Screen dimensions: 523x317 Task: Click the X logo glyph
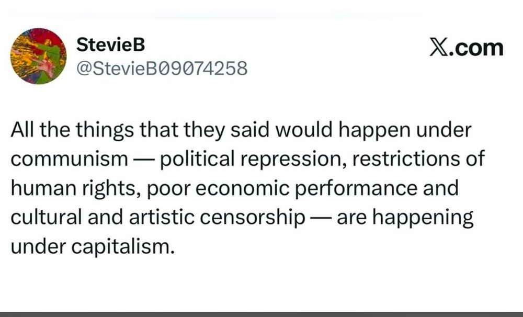pyautogui.click(x=438, y=48)
